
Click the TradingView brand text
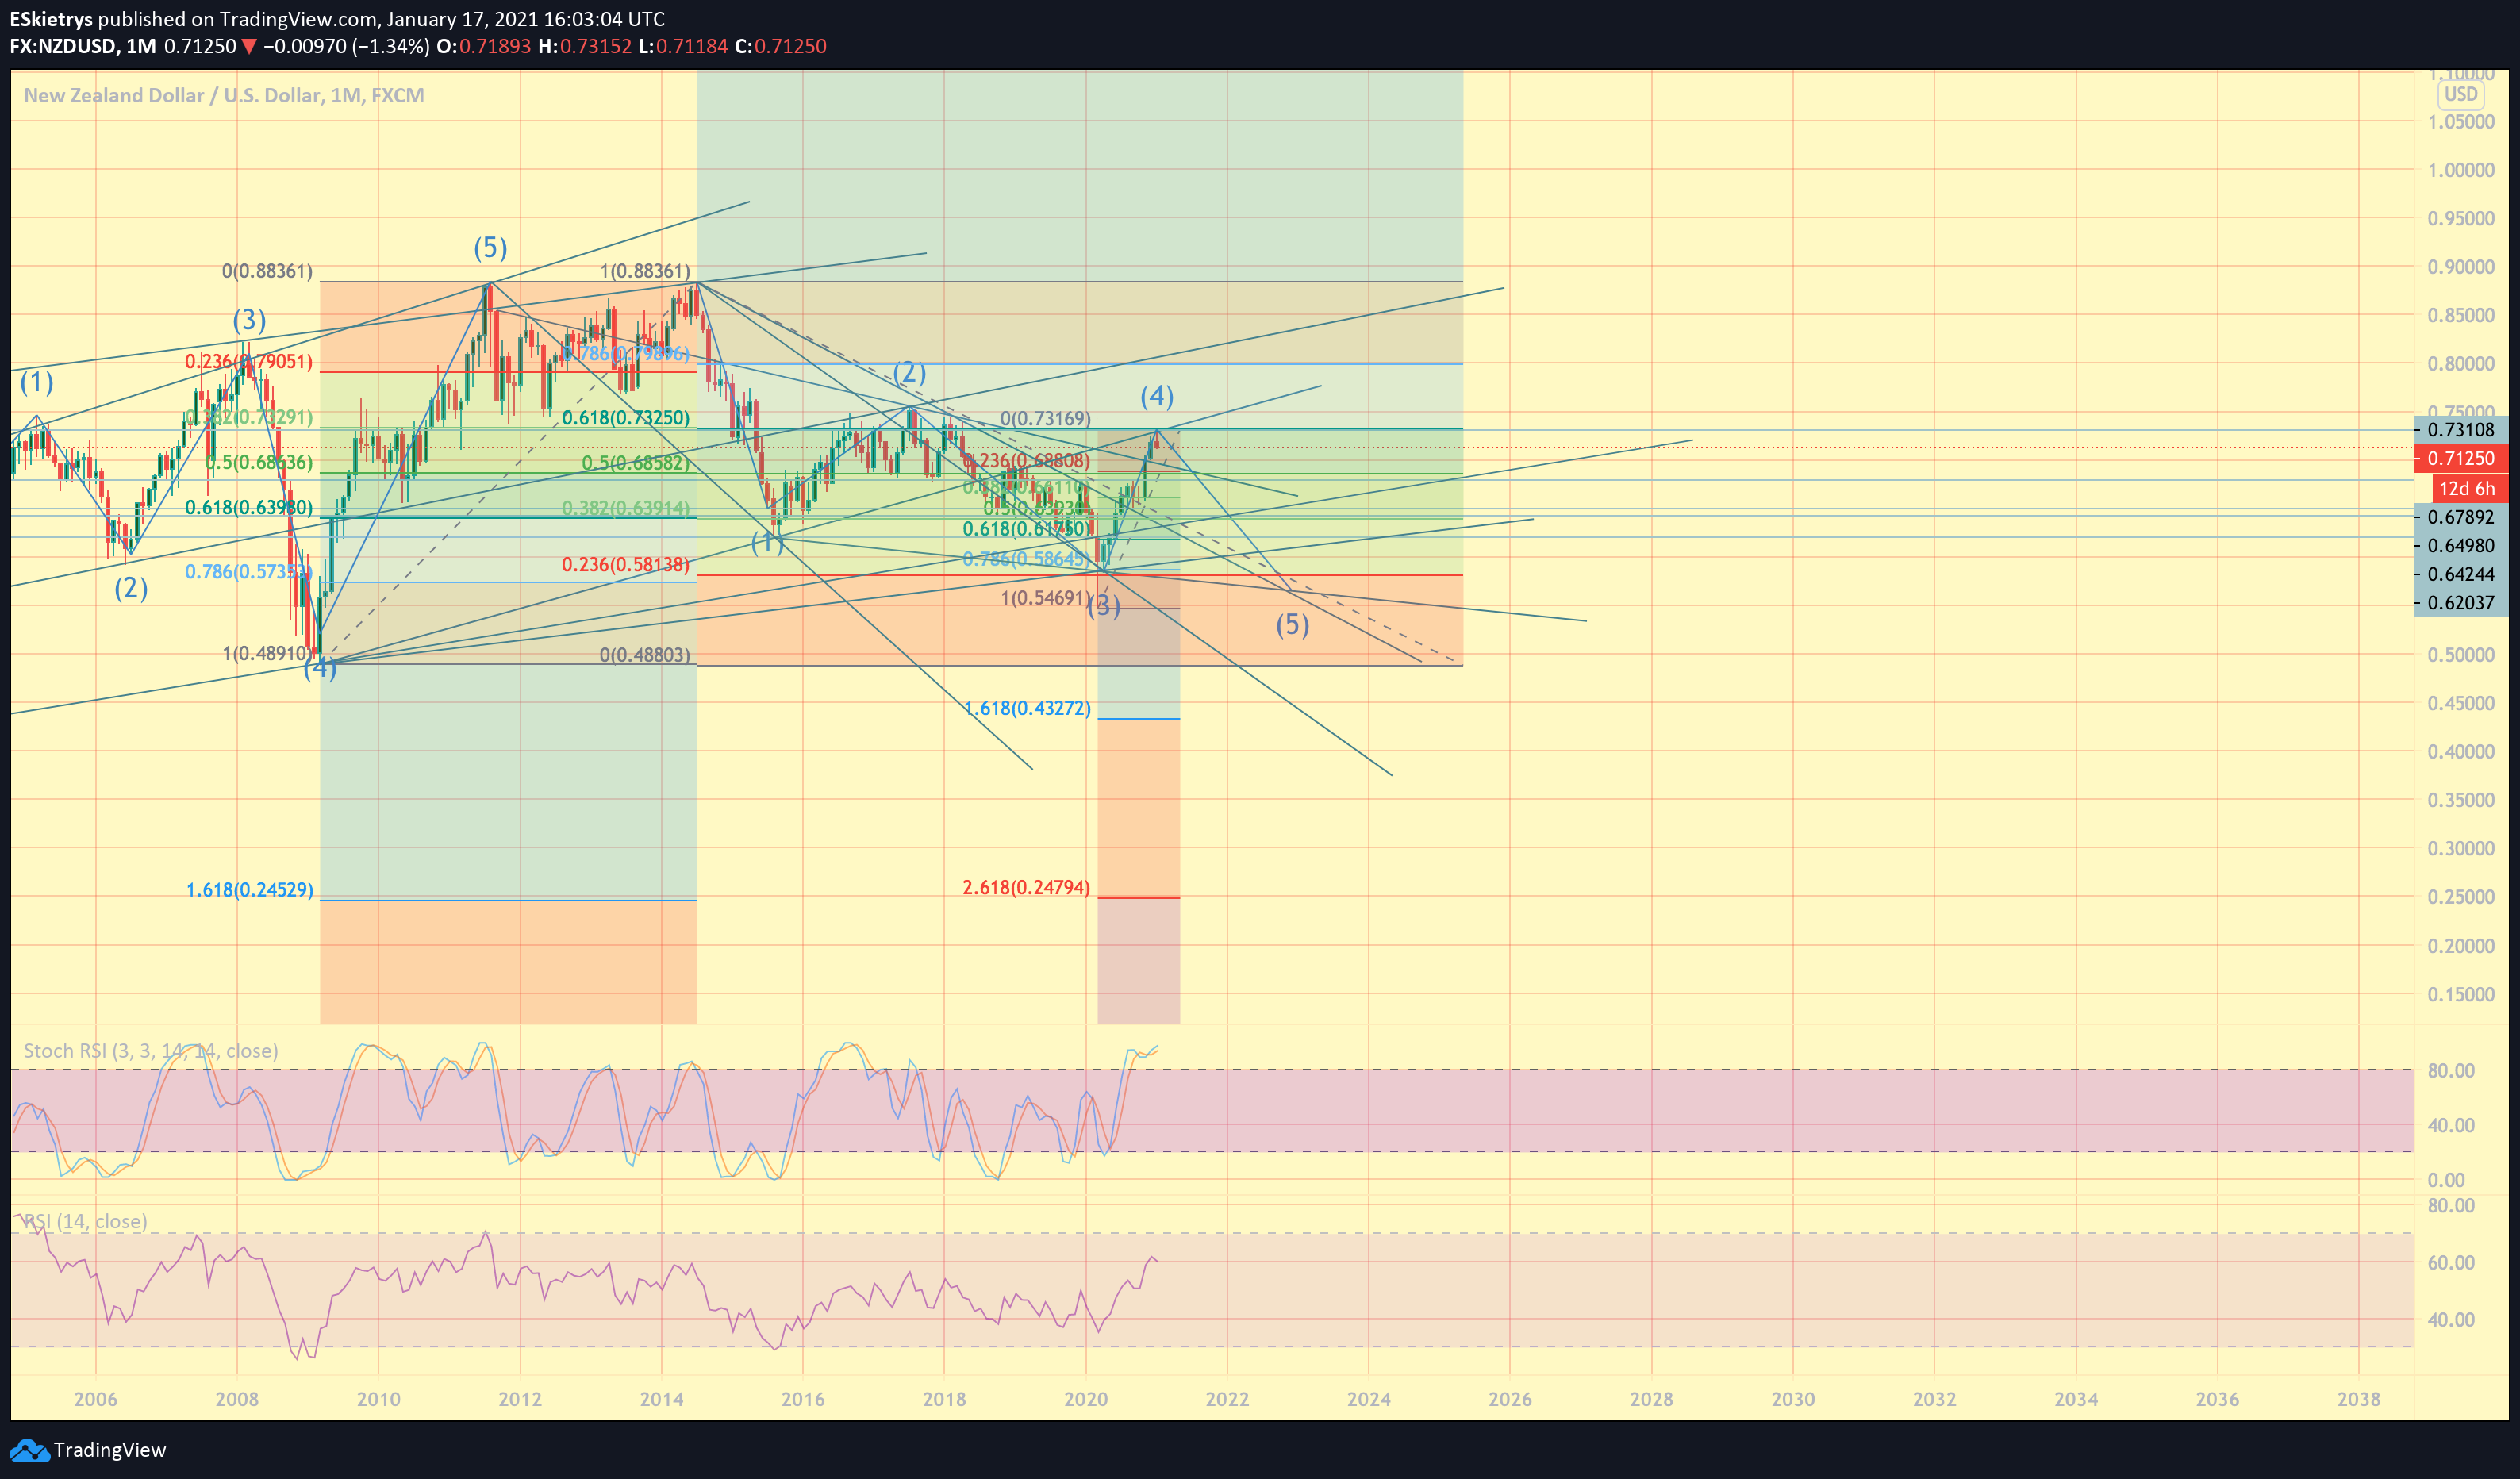point(110,1450)
